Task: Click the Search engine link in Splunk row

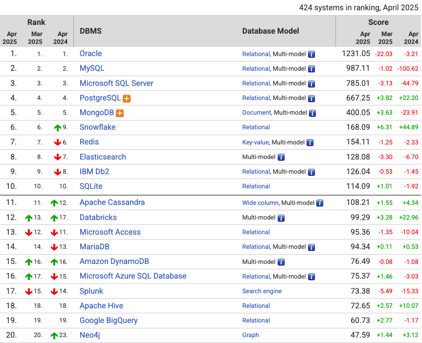Action: click(x=262, y=291)
